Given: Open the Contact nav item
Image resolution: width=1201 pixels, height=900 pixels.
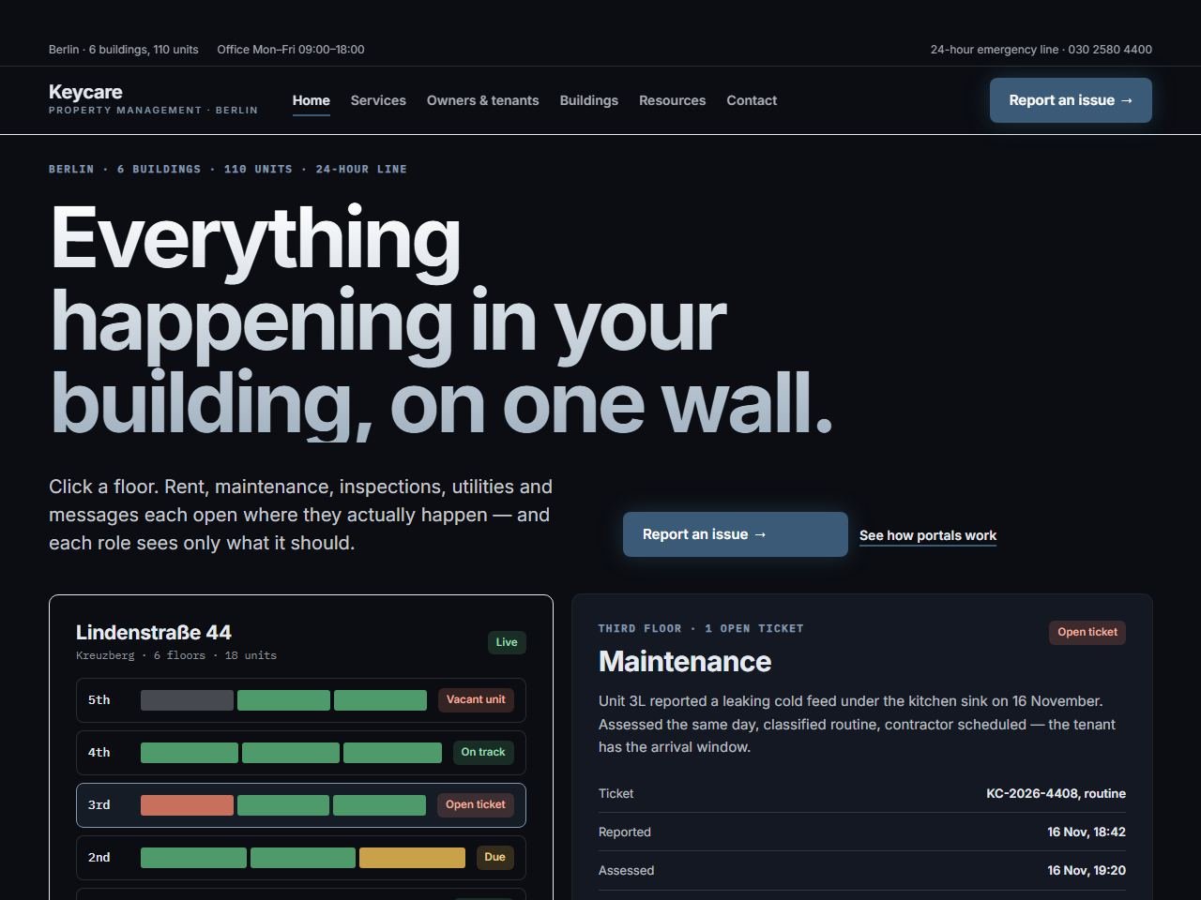Looking at the screenshot, I should 752,100.
